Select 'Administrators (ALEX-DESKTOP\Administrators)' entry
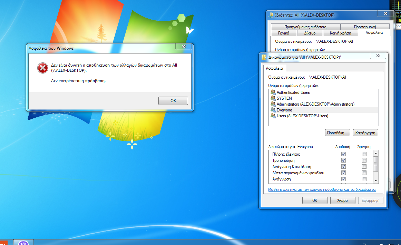The height and width of the screenshot is (245, 401). click(315, 104)
